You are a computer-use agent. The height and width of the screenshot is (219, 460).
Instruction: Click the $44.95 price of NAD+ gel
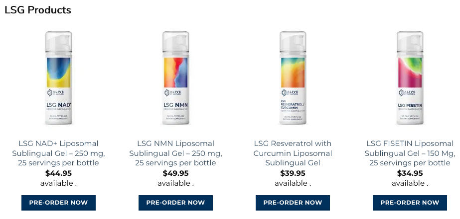pyautogui.click(x=58, y=173)
